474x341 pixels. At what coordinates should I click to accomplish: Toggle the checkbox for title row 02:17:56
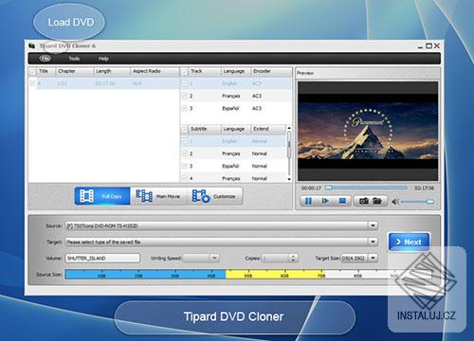coord(32,83)
